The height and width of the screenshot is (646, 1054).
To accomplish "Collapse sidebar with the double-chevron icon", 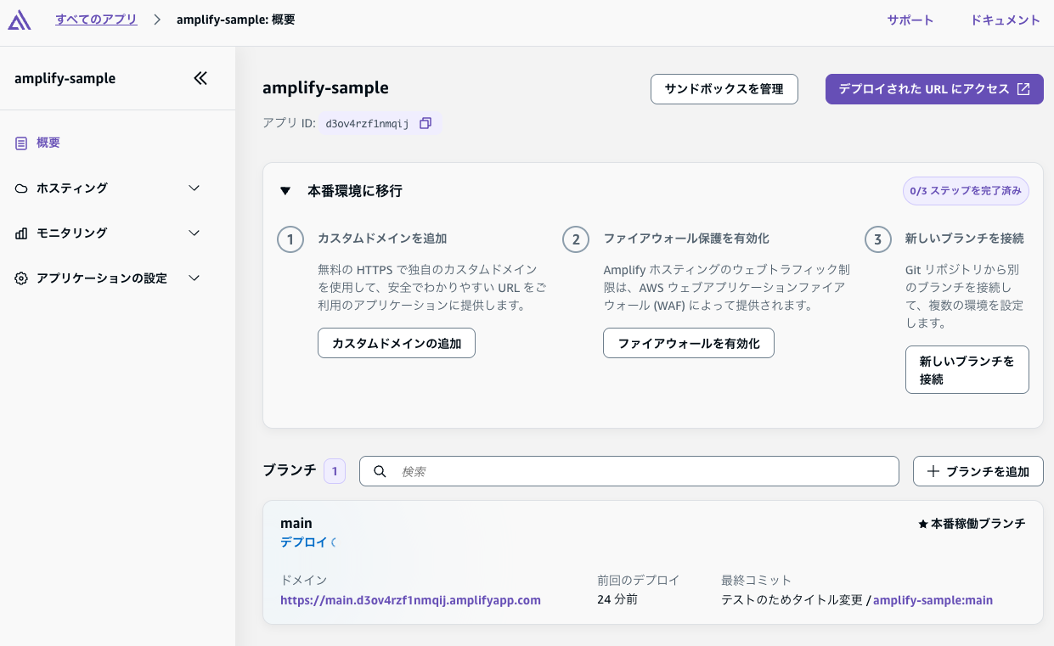I will 200,79.
